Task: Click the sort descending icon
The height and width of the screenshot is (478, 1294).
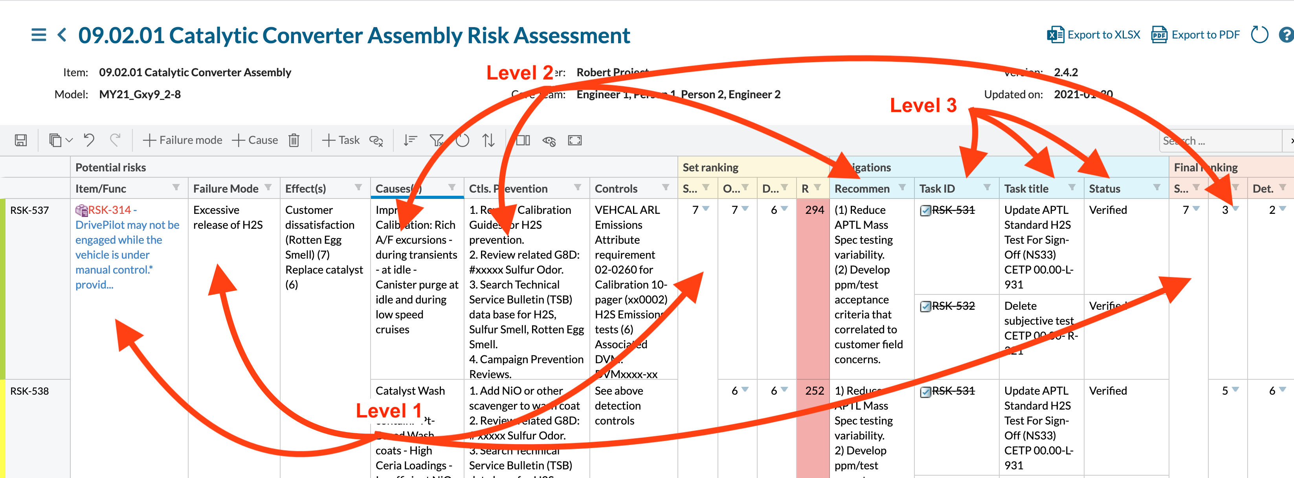Action: (x=410, y=140)
